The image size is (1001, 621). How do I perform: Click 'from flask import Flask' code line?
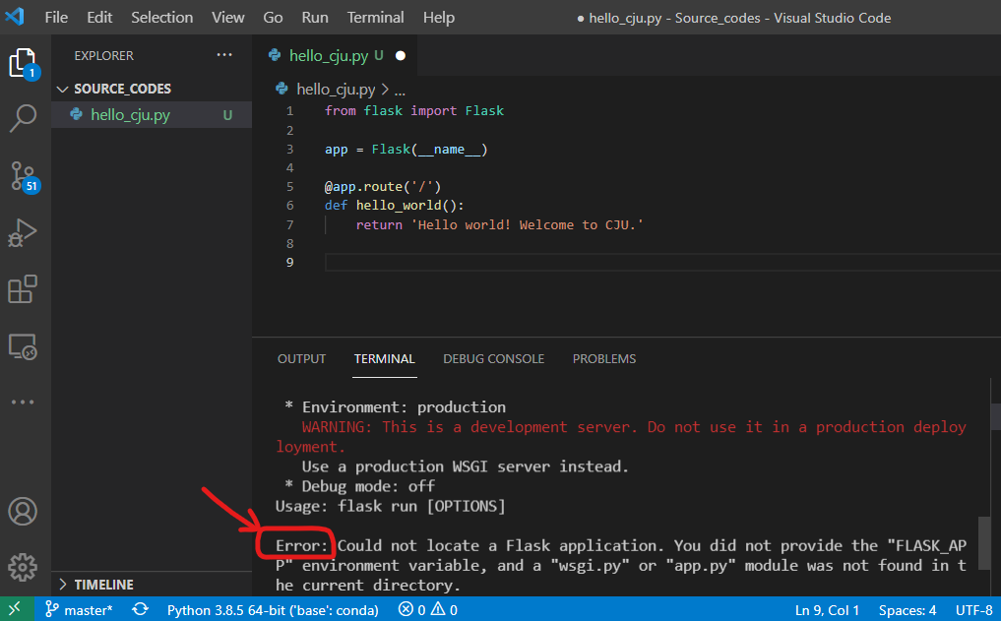pyautogui.click(x=414, y=111)
